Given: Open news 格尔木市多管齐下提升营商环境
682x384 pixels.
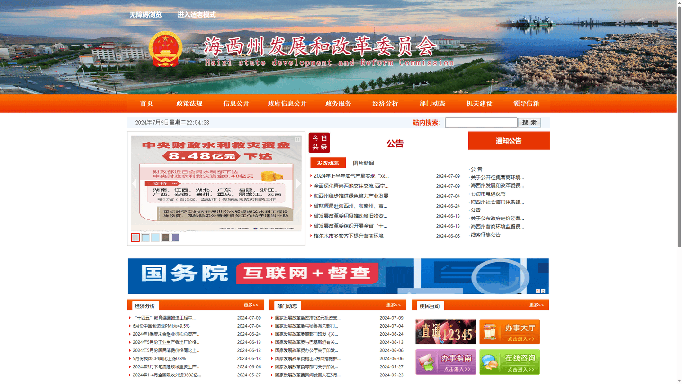Looking at the screenshot, I should pos(349,236).
